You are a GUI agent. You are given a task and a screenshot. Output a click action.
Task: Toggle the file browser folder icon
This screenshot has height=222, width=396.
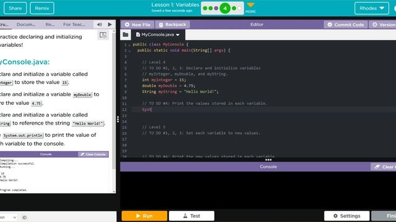pos(126,35)
